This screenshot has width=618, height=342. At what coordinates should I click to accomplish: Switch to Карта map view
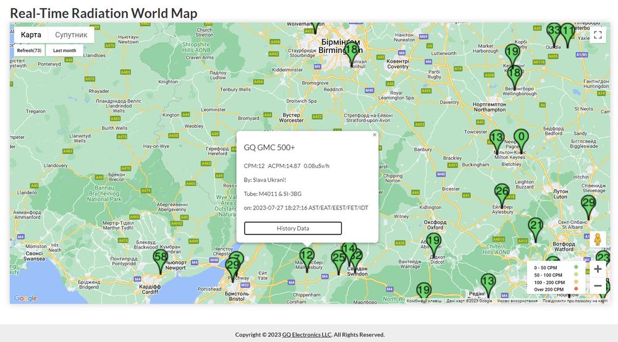pyautogui.click(x=31, y=35)
